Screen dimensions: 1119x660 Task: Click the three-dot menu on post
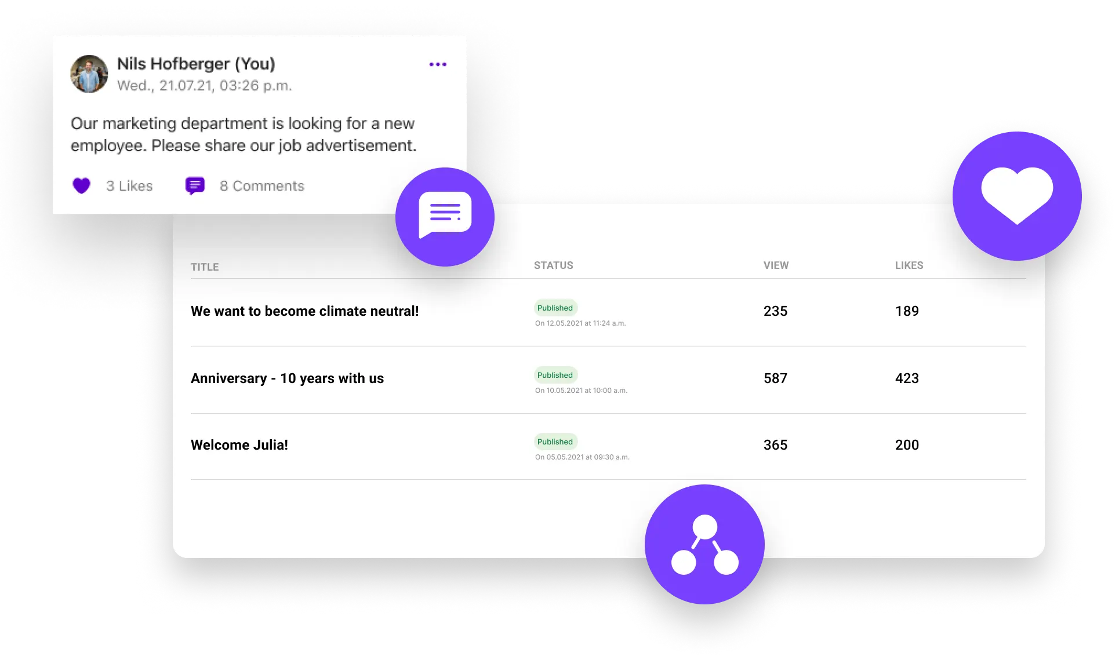(x=438, y=64)
